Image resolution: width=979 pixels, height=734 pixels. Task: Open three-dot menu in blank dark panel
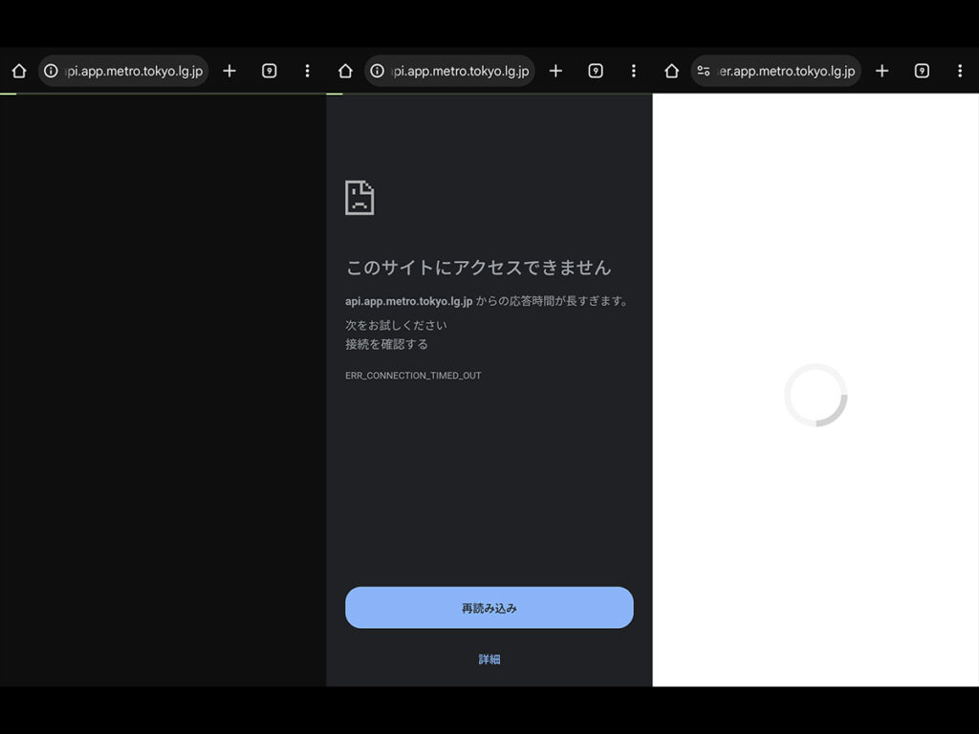point(307,71)
